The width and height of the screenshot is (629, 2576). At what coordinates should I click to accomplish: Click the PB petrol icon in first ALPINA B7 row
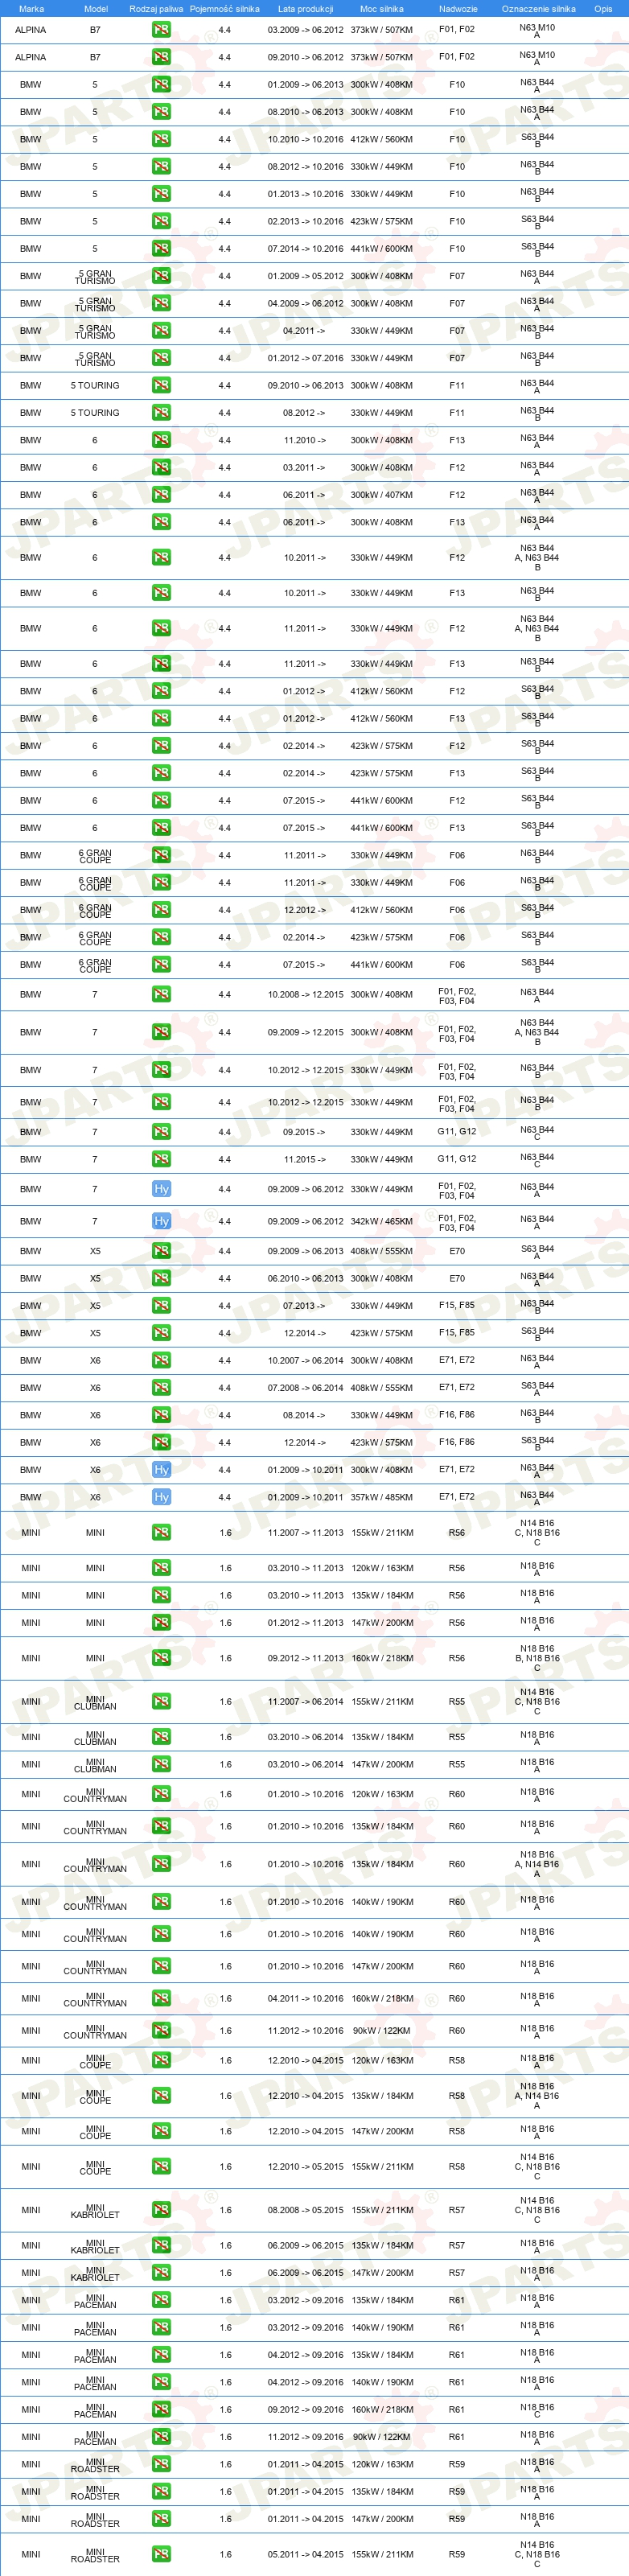click(x=161, y=30)
